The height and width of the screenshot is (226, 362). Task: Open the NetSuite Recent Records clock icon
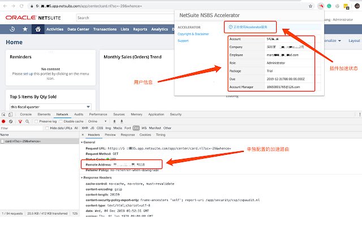point(12,29)
